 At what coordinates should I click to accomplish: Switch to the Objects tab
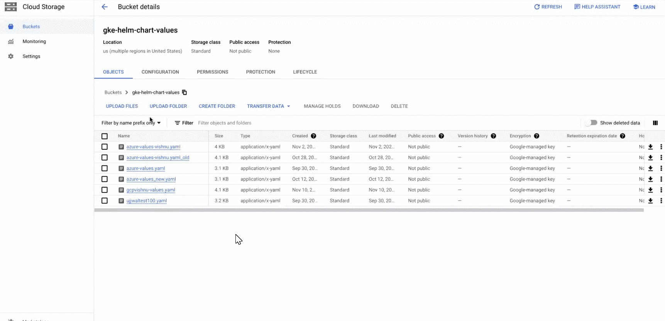click(x=113, y=72)
